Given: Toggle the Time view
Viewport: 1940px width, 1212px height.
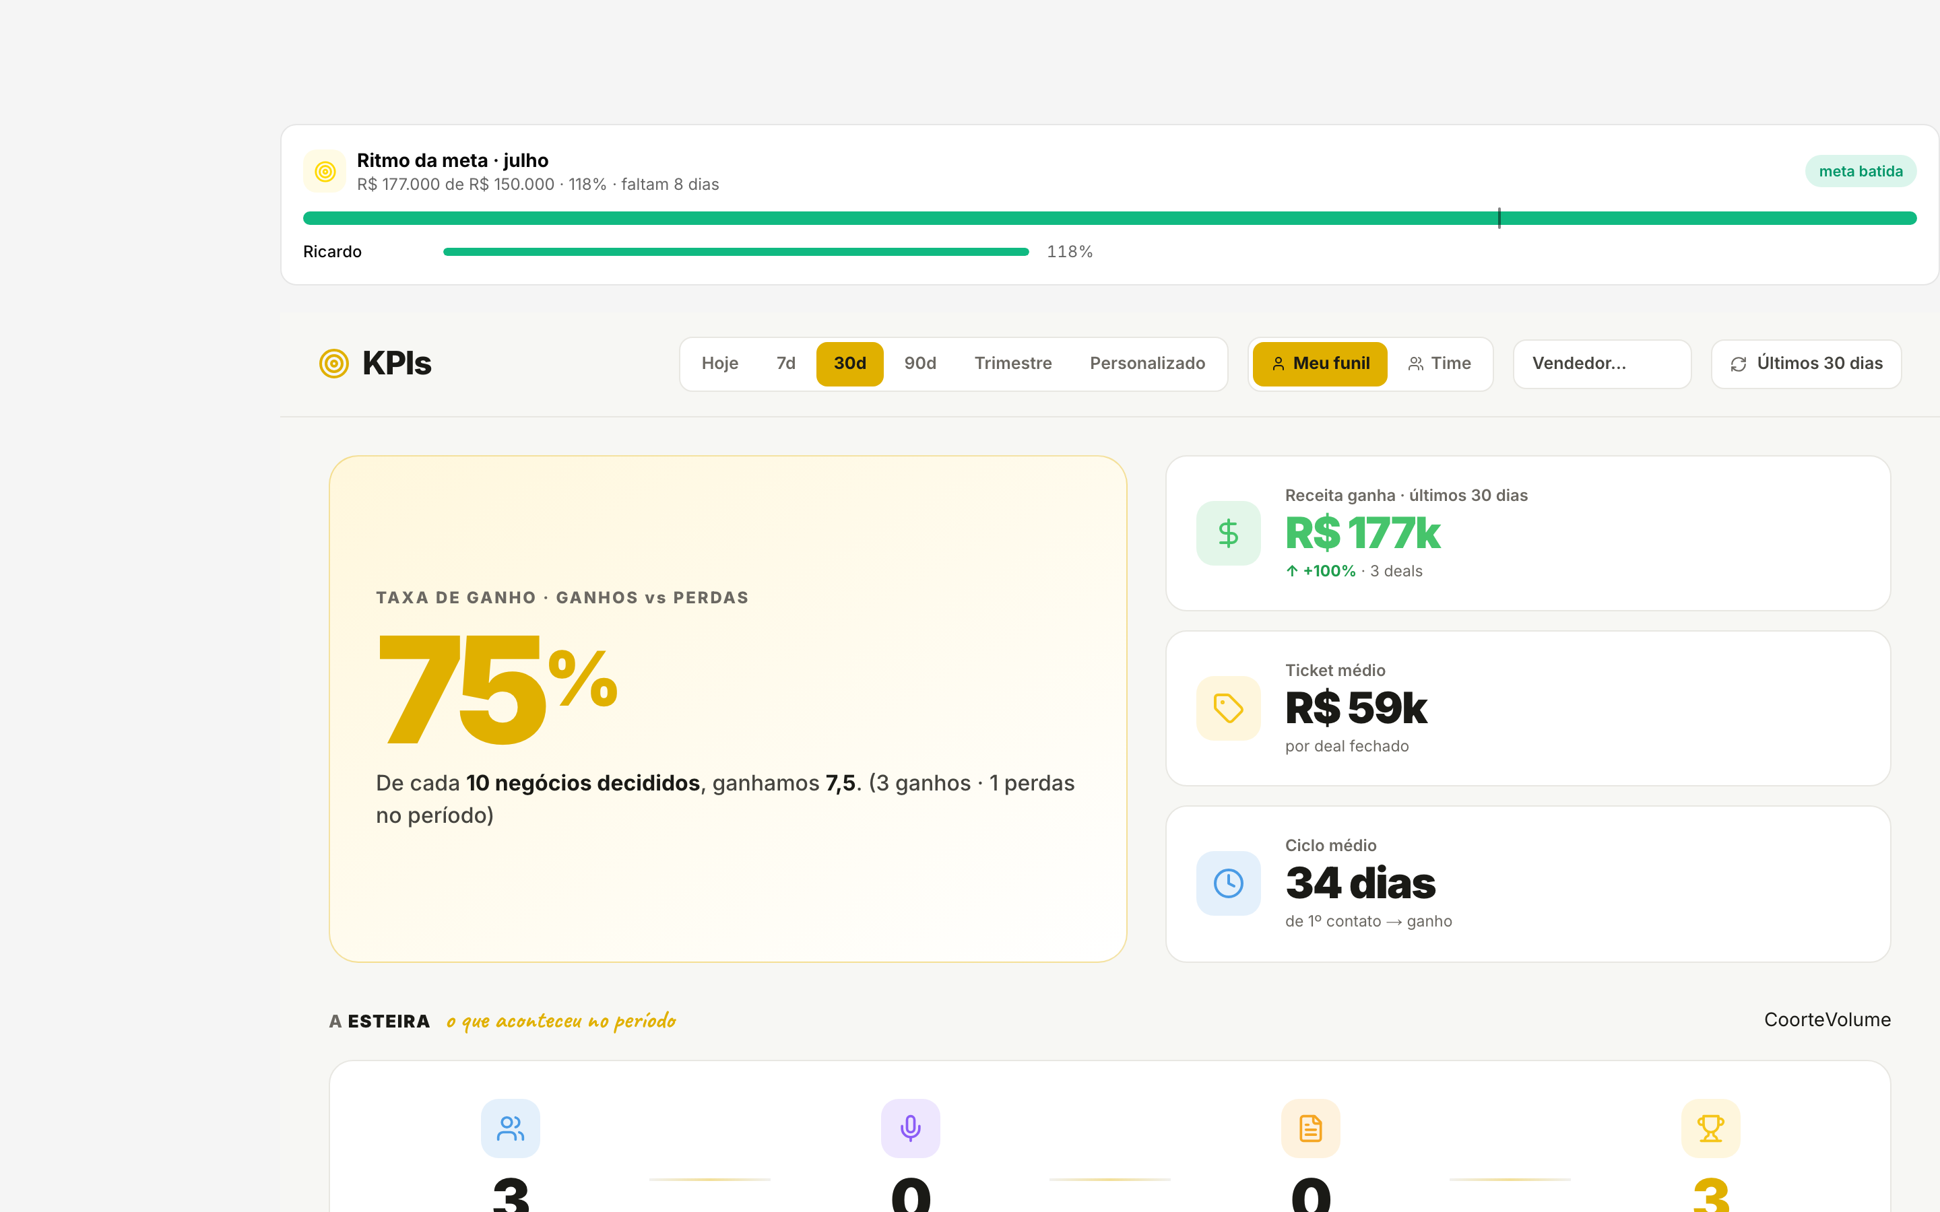Looking at the screenshot, I should pos(1440,364).
